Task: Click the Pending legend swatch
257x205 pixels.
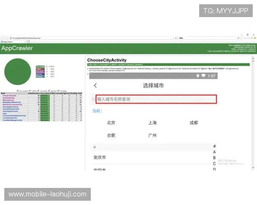Action: pyautogui.click(x=40, y=76)
